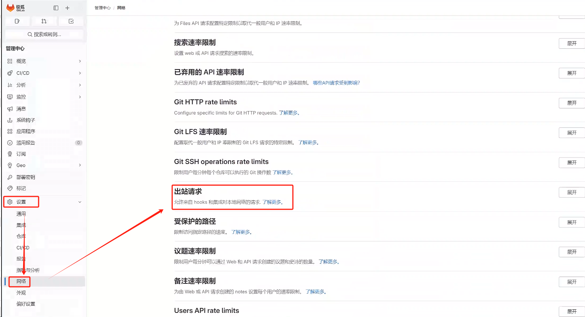Click the 滥用报告 count badge 0
Image resolution: width=585 pixels, height=317 pixels.
coord(78,143)
